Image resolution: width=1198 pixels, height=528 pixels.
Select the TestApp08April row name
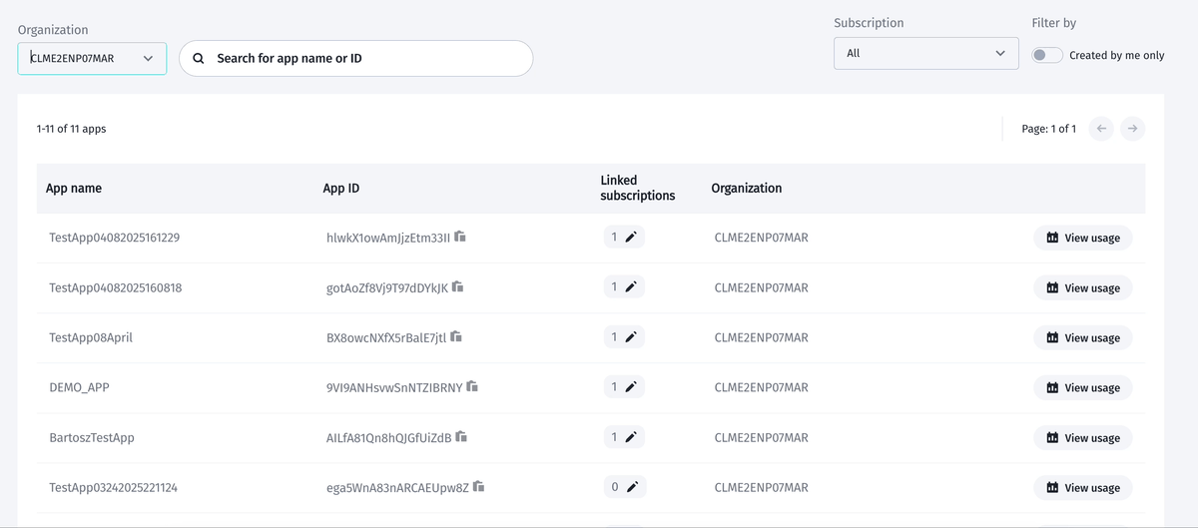pos(91,337)
